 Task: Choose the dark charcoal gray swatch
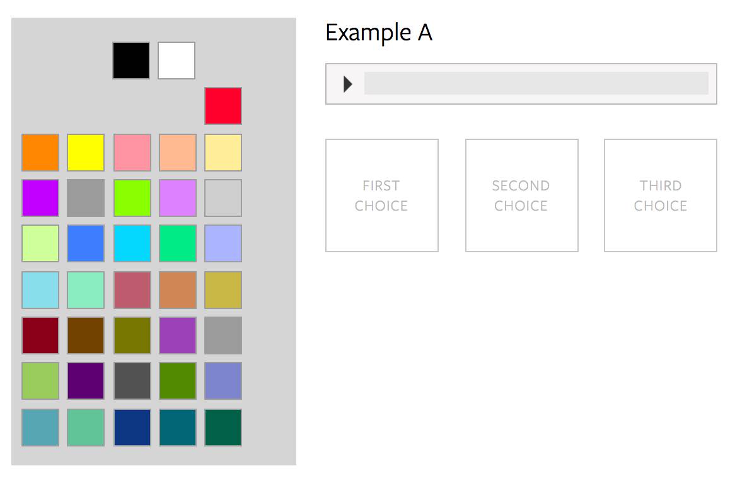click(x=132, y=381)
